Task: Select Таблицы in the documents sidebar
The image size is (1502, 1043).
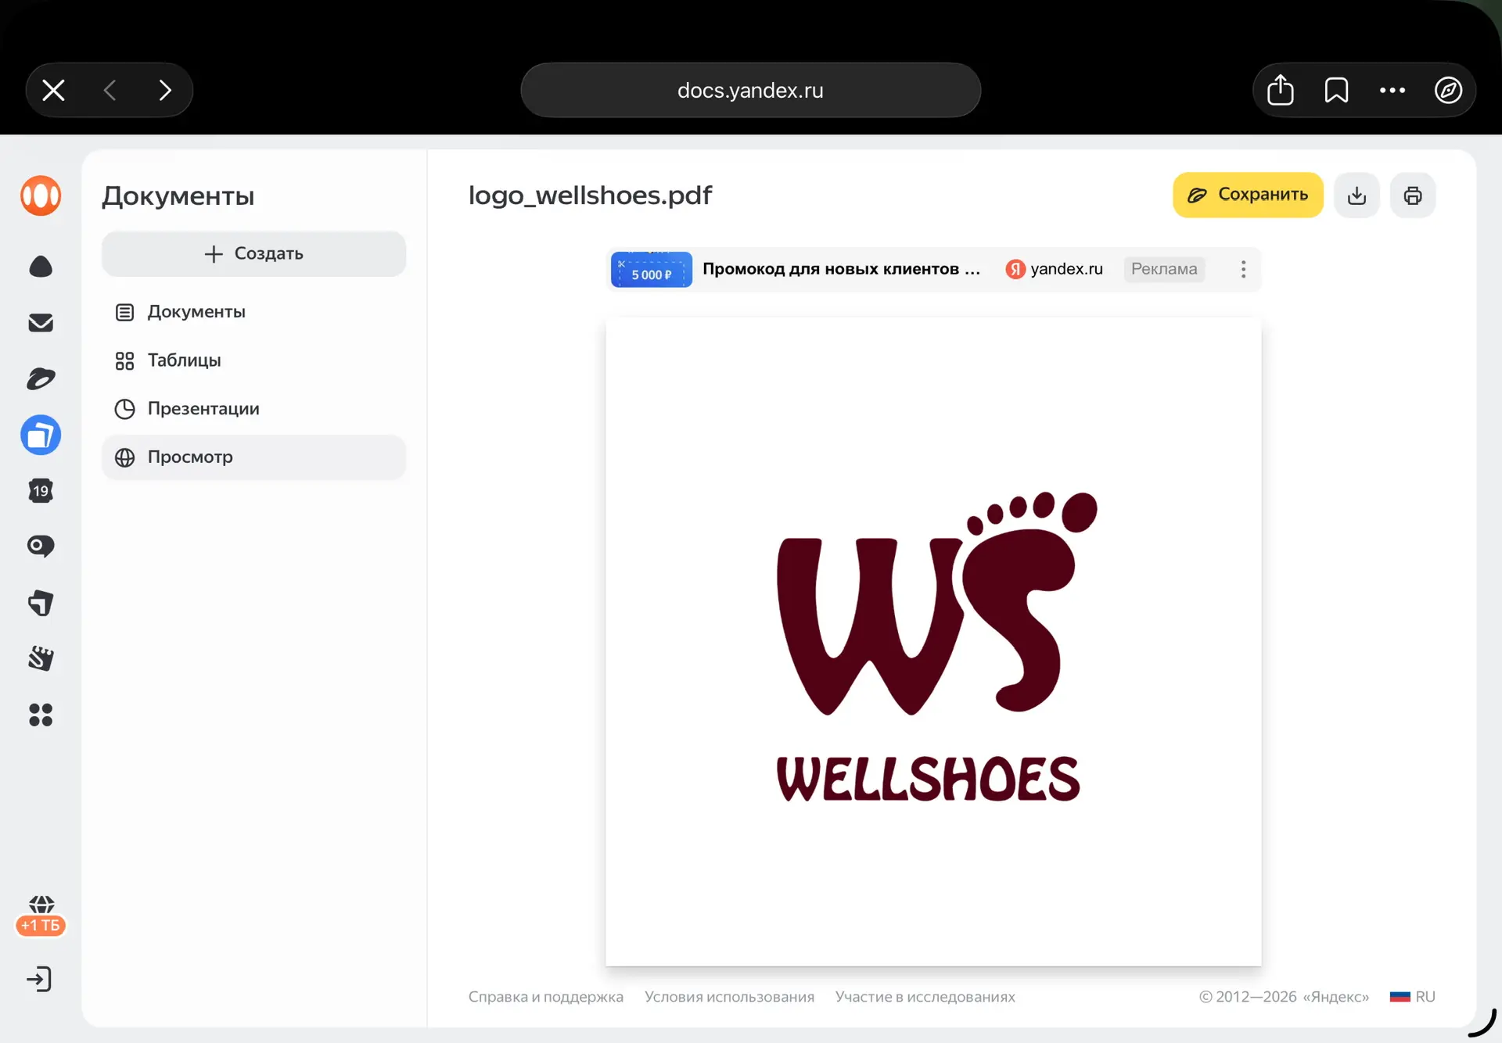Action: pyautogui.click(x=184, y=360)
